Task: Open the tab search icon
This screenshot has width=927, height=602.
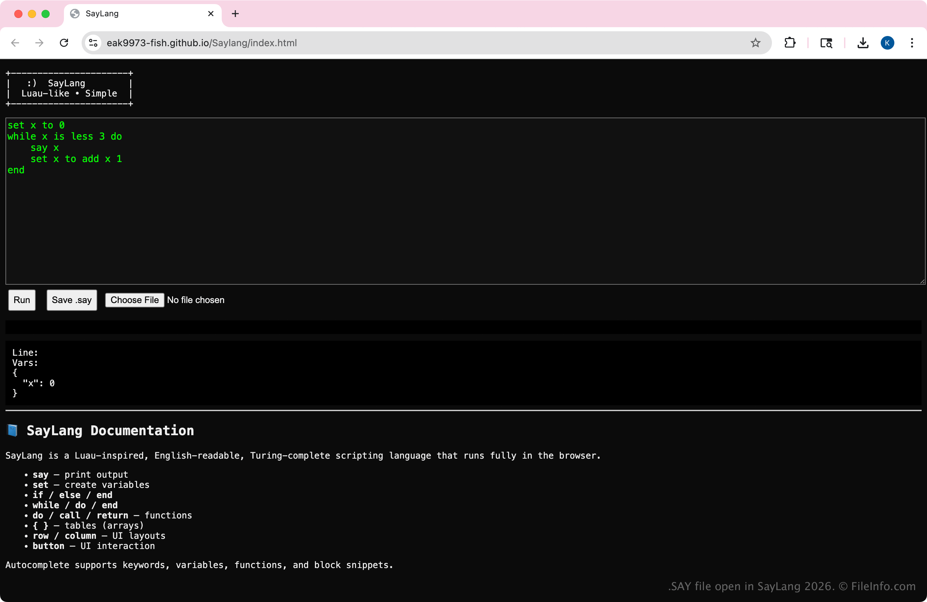Action: point(826,43)
